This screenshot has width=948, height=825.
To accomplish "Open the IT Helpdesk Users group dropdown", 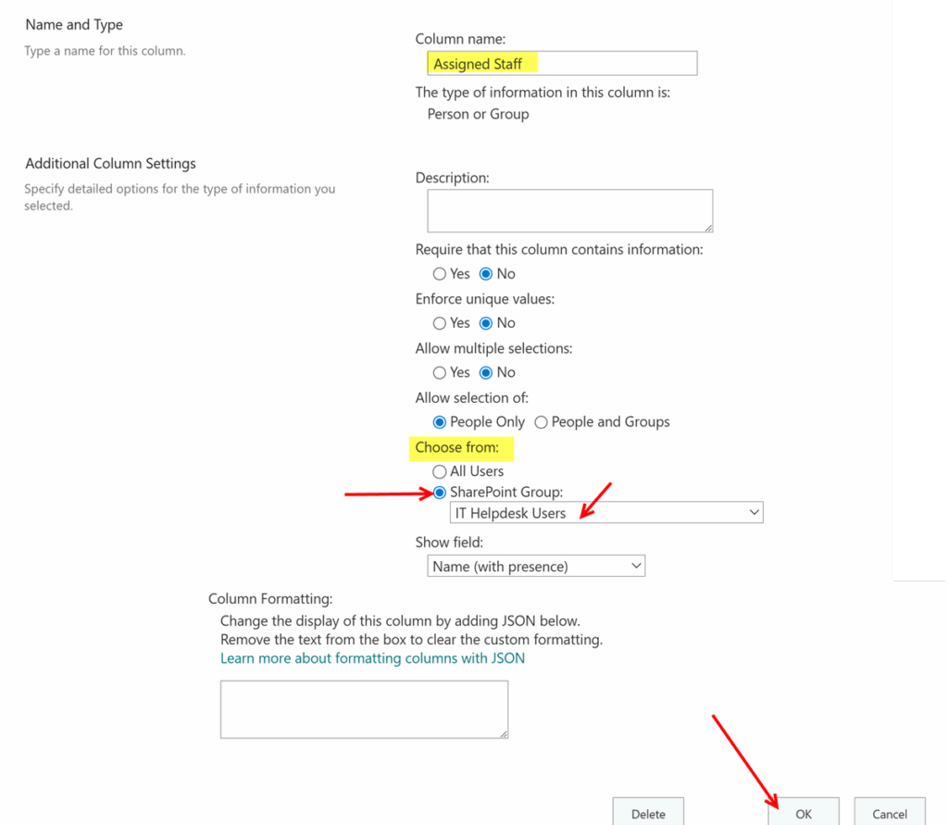I will [x=606, y=513].
